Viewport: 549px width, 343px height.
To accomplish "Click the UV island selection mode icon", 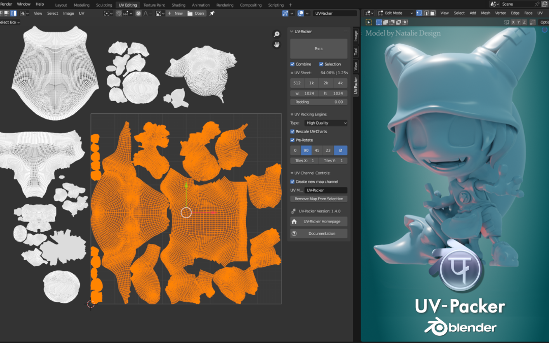I will click(14, 13).
